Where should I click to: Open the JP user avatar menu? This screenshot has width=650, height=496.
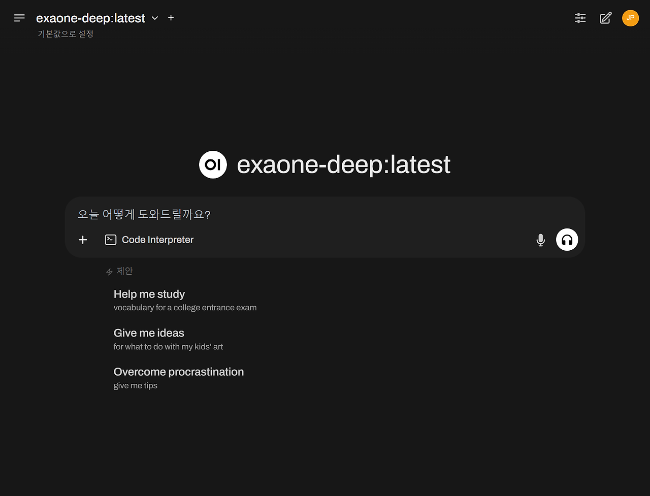(x=630, y=18)
